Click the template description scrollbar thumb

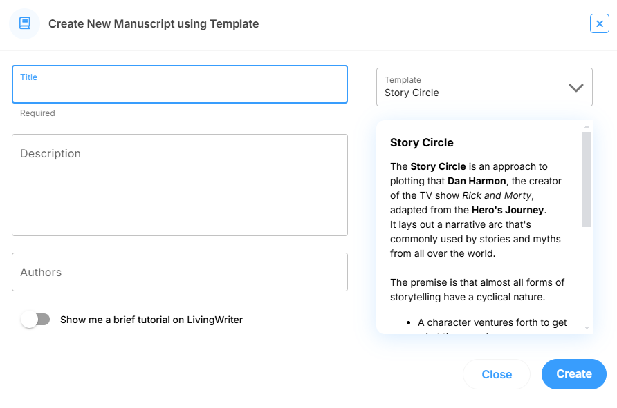[x=587, y=179]
